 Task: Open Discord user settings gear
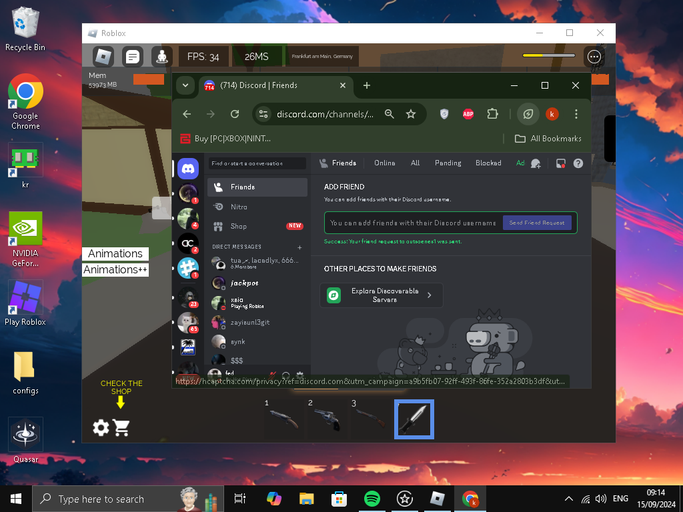click(x=299, y=375)
